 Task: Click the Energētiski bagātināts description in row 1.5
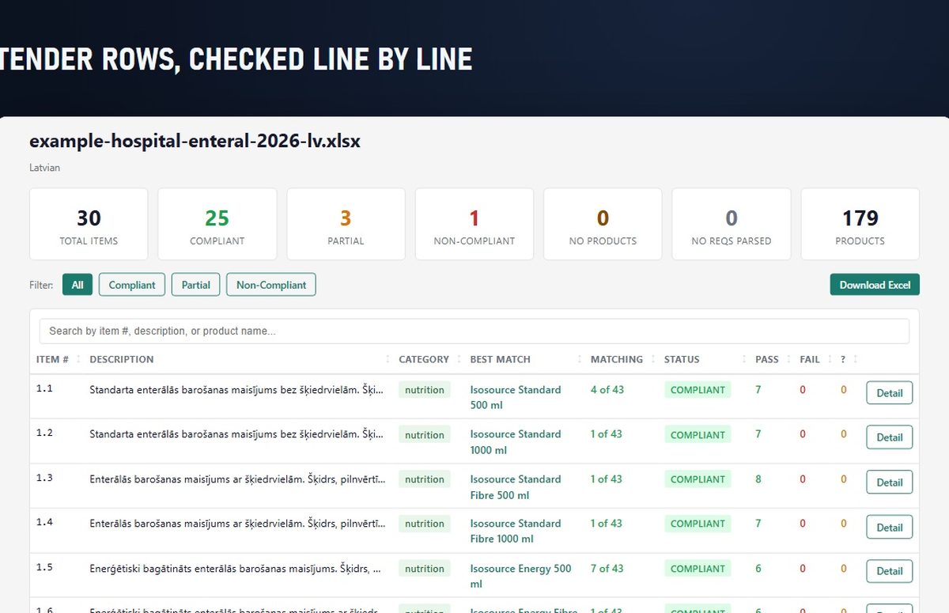coord(236,569)
